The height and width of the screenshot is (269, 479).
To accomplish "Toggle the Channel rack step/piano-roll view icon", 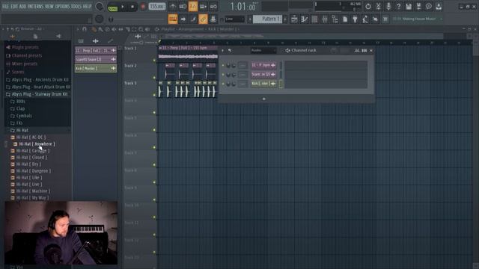I will pos(364,51).
